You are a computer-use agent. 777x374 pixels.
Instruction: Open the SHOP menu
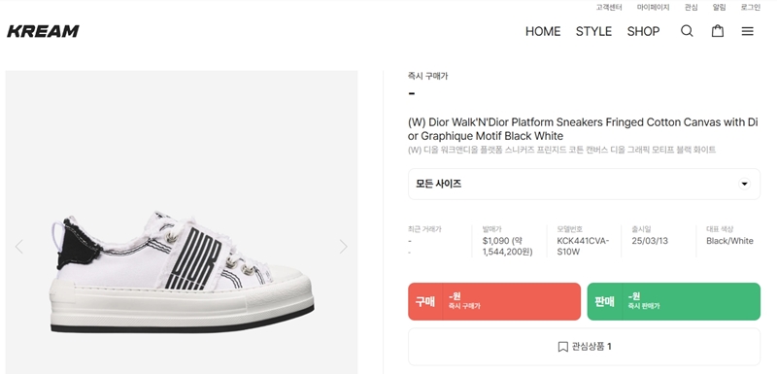coord(643,31)
